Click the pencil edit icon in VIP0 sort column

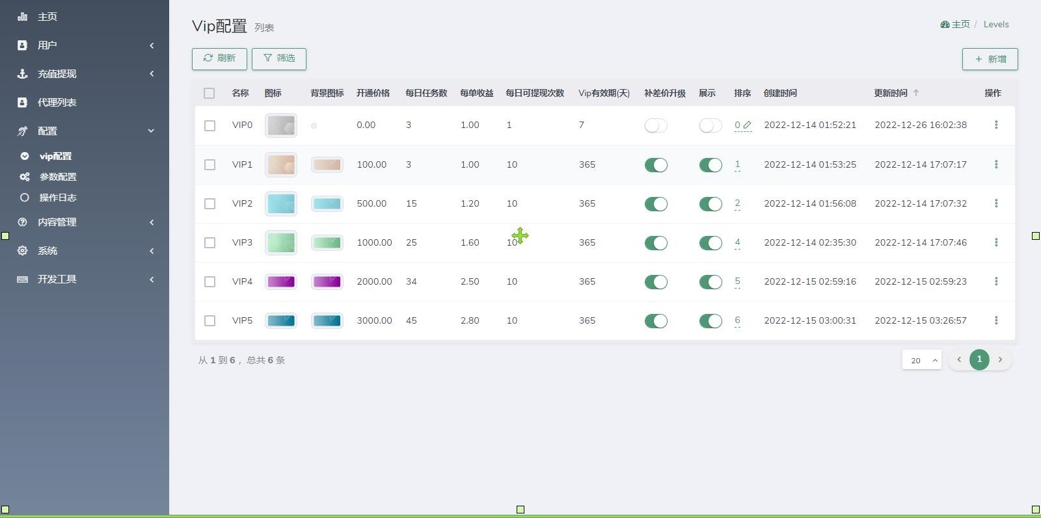tap(747, 125)
